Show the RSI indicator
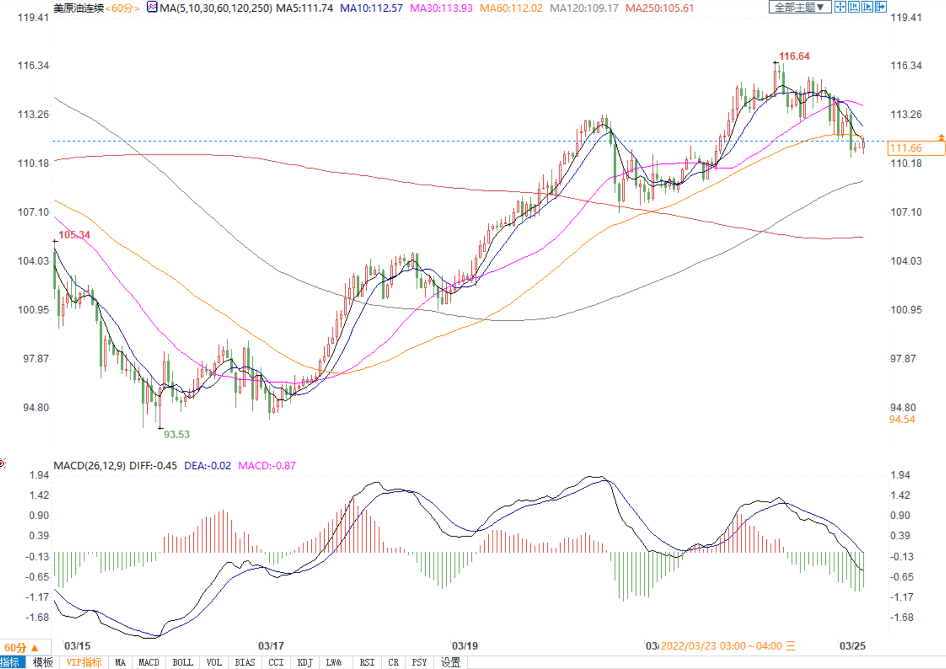 367,663
